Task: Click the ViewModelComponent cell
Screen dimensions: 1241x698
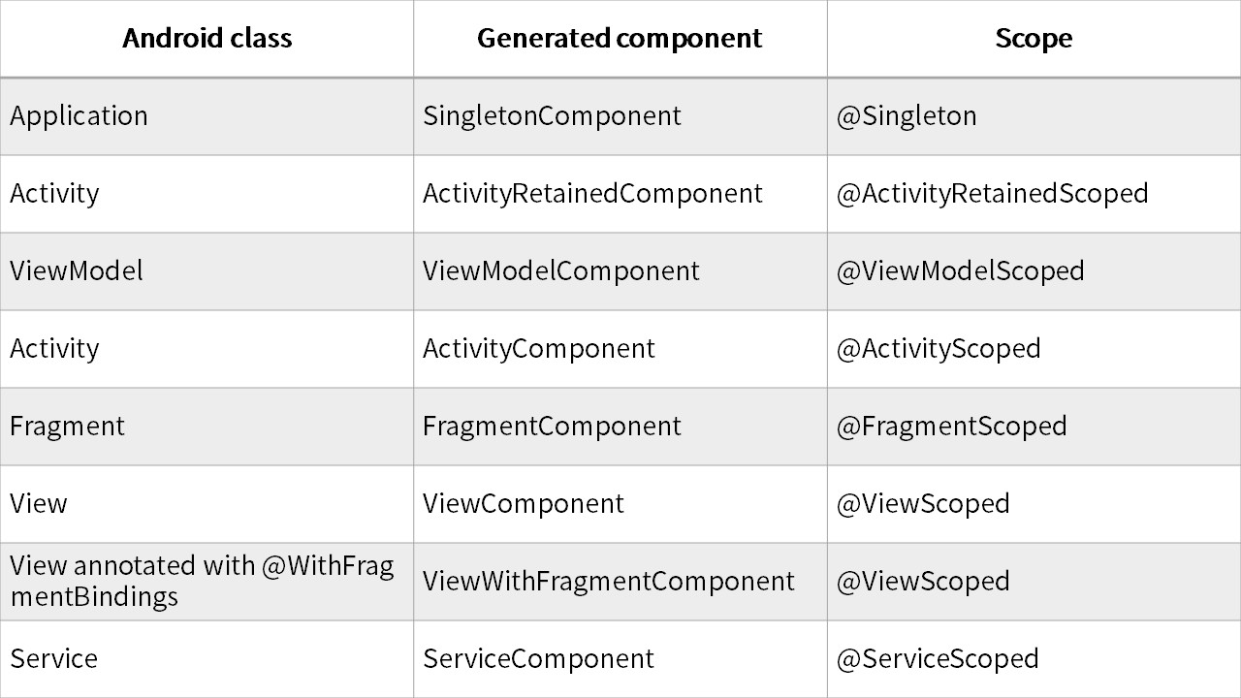Action: (560, 270)
